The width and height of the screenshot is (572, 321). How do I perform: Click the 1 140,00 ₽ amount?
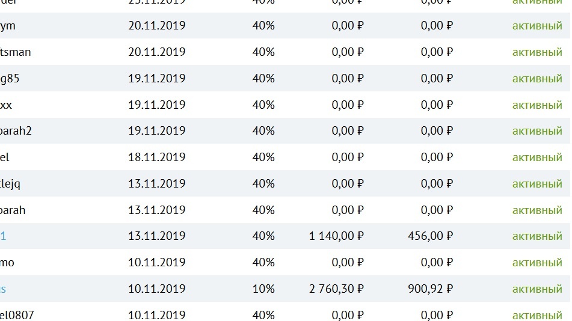[336, 236]
